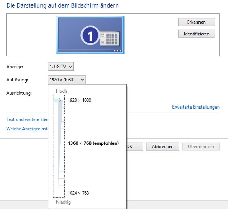Click the Erkennen button

click(197, 22)
